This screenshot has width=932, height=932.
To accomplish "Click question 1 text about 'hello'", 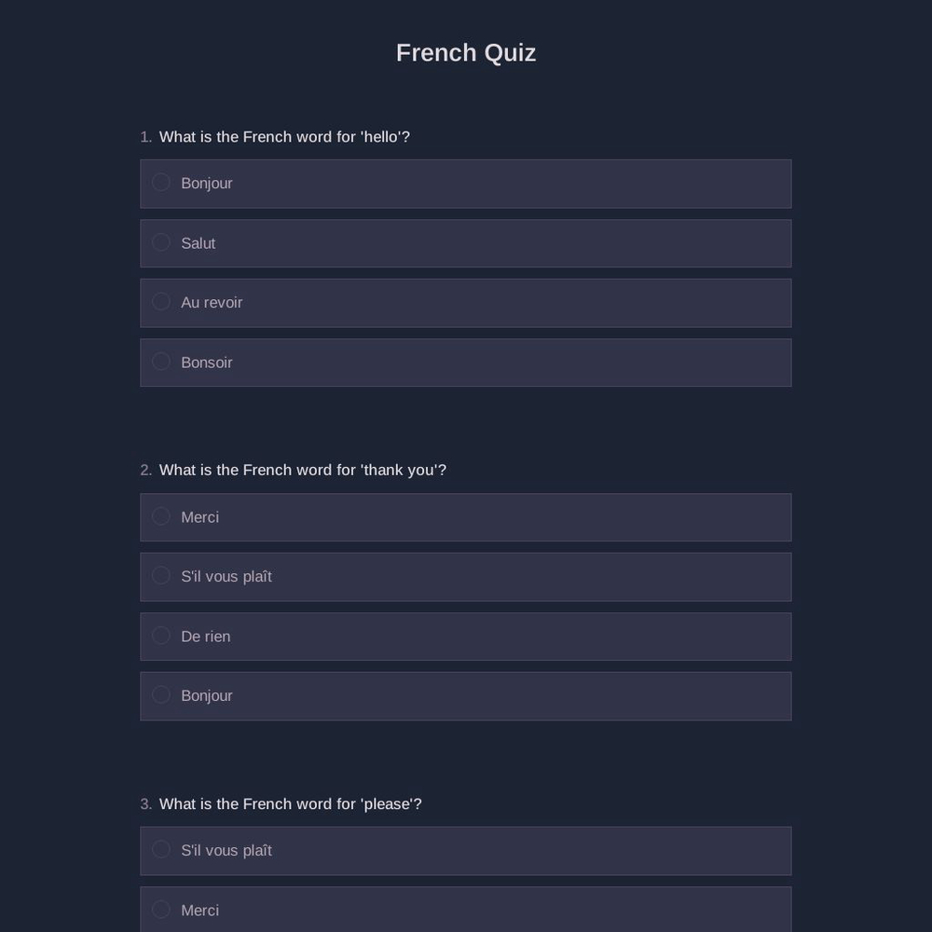I will coord(284,136).
